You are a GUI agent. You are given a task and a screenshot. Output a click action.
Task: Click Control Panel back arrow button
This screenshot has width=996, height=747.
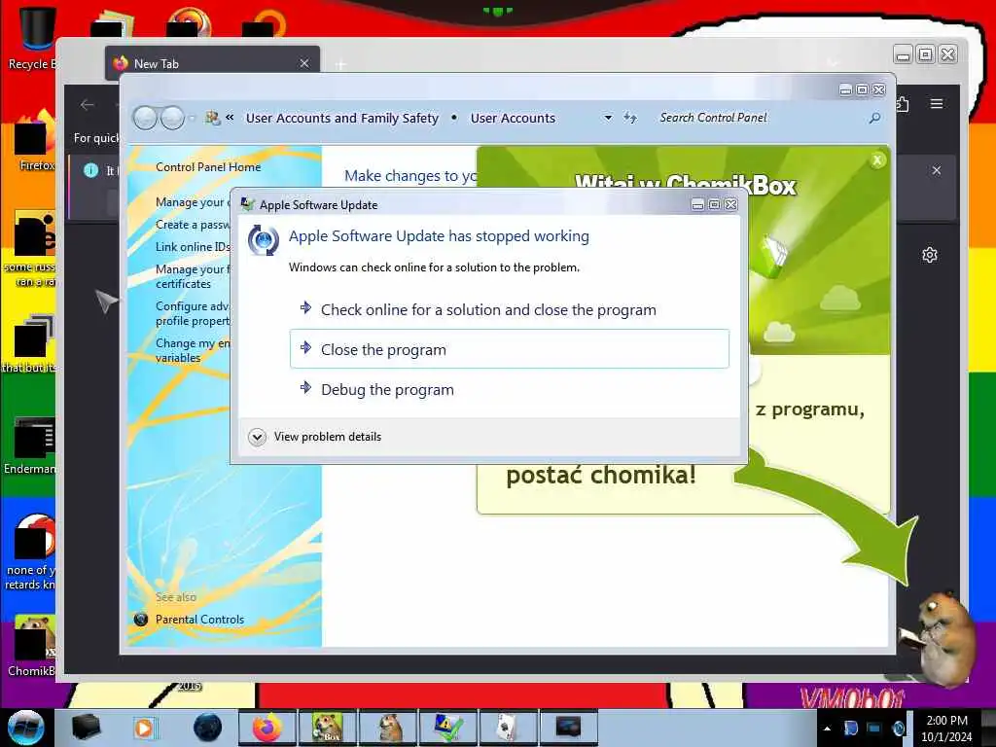pyautogui.click(x=146, y=118)
